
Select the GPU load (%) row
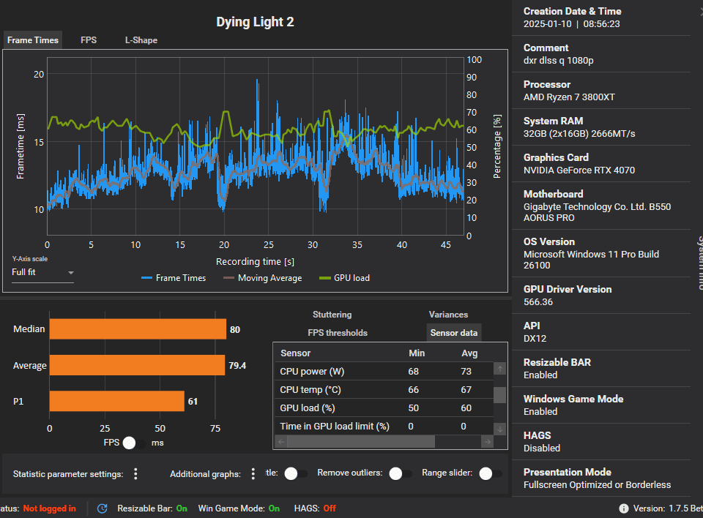[x=384, y=408]
